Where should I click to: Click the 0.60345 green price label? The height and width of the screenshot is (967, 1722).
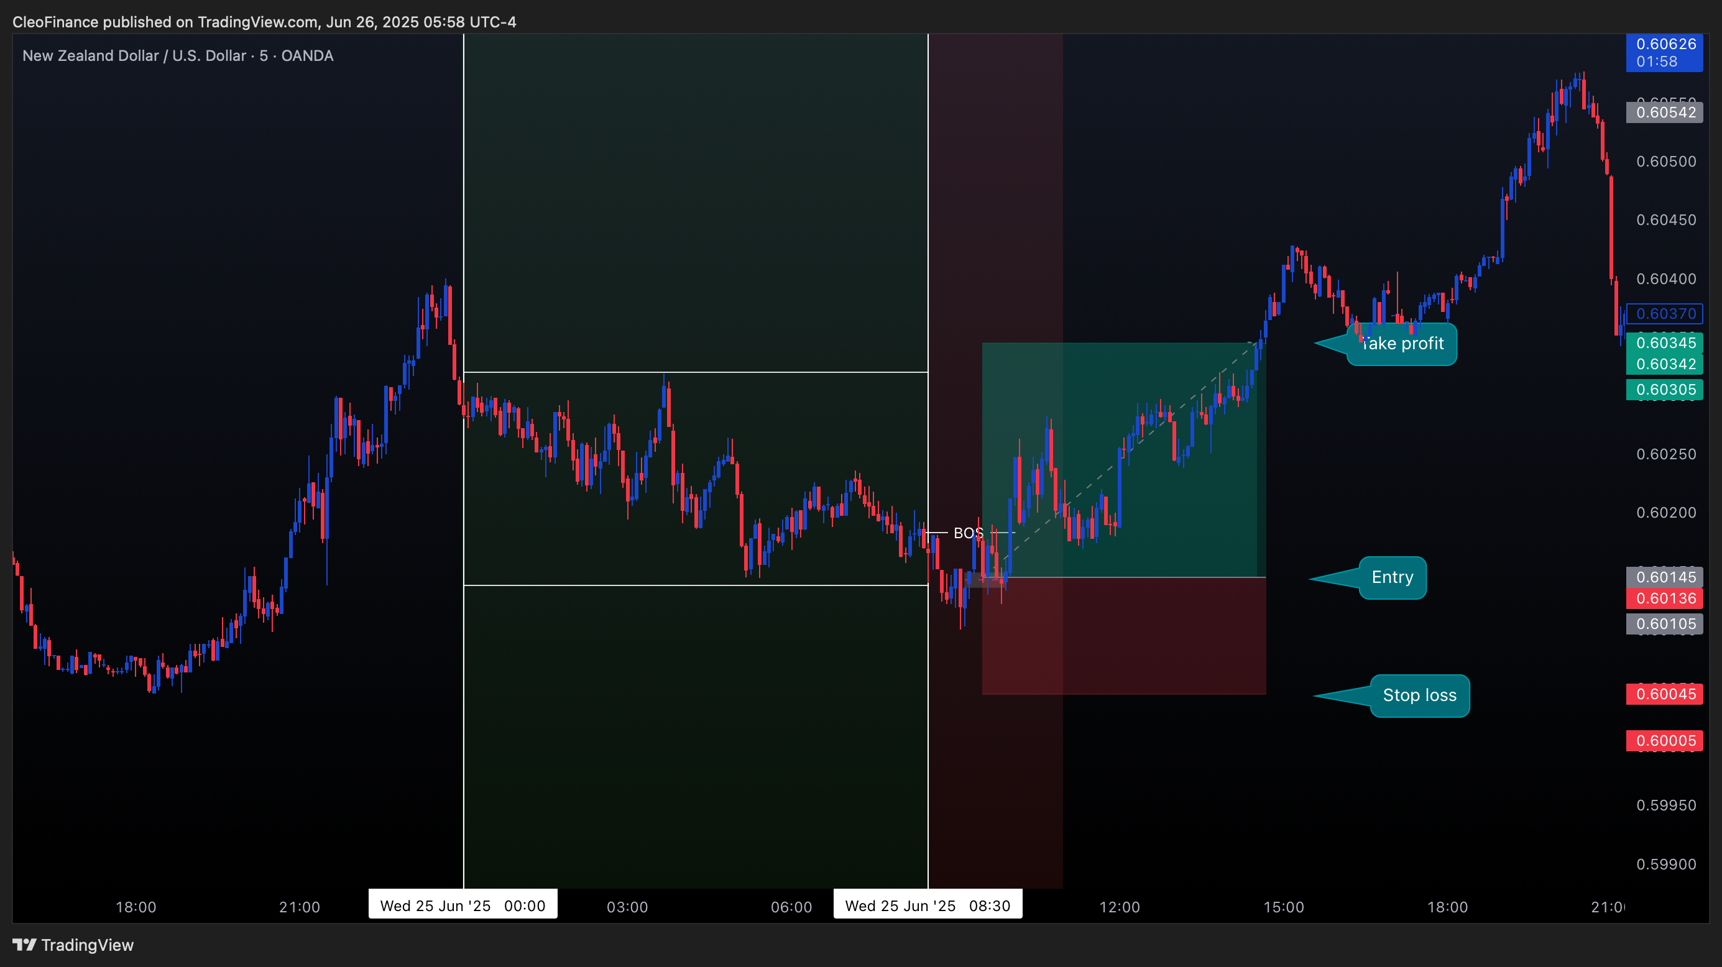click(1664, 343)
